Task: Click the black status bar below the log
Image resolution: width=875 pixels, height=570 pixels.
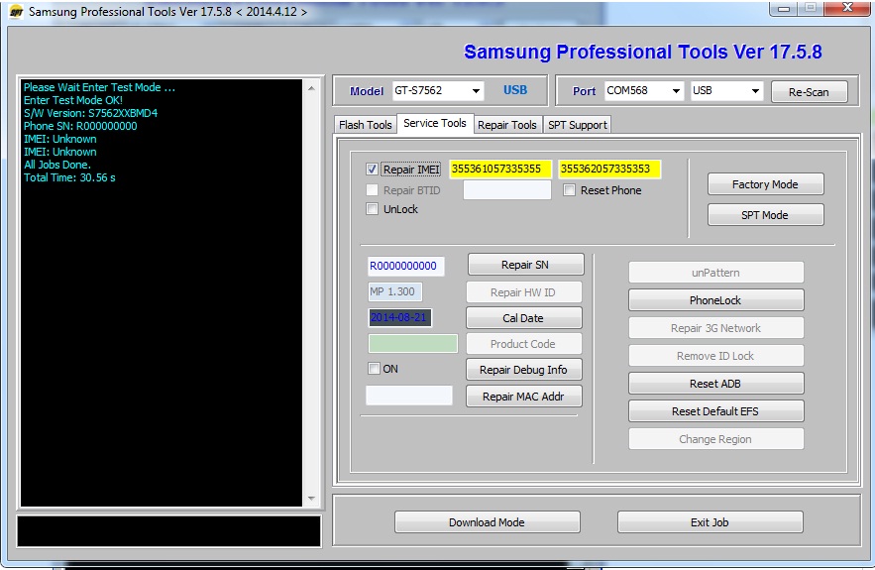Action: coord(169,531)
